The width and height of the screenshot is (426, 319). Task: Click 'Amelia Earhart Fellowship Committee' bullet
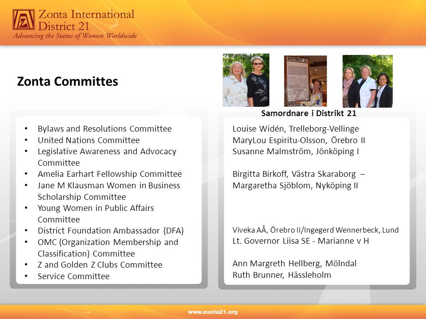[x=110, y=174]
